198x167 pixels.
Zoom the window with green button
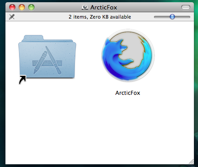click(x=31, y=7)
